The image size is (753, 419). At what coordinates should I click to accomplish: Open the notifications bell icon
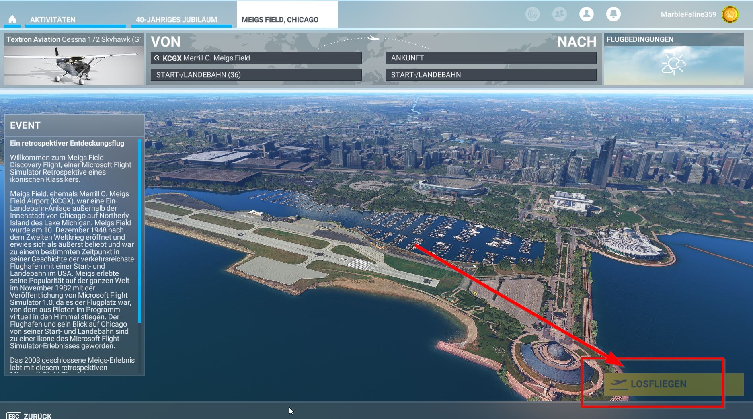tap(613, 14)
